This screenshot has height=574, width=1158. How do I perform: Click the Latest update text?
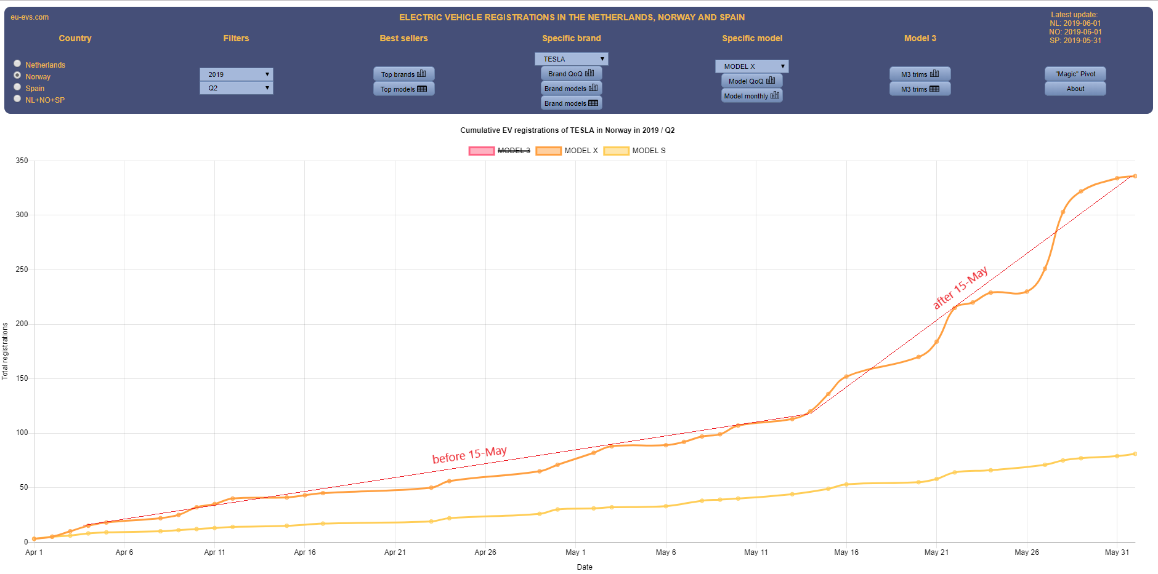(x=1074, y=15)
